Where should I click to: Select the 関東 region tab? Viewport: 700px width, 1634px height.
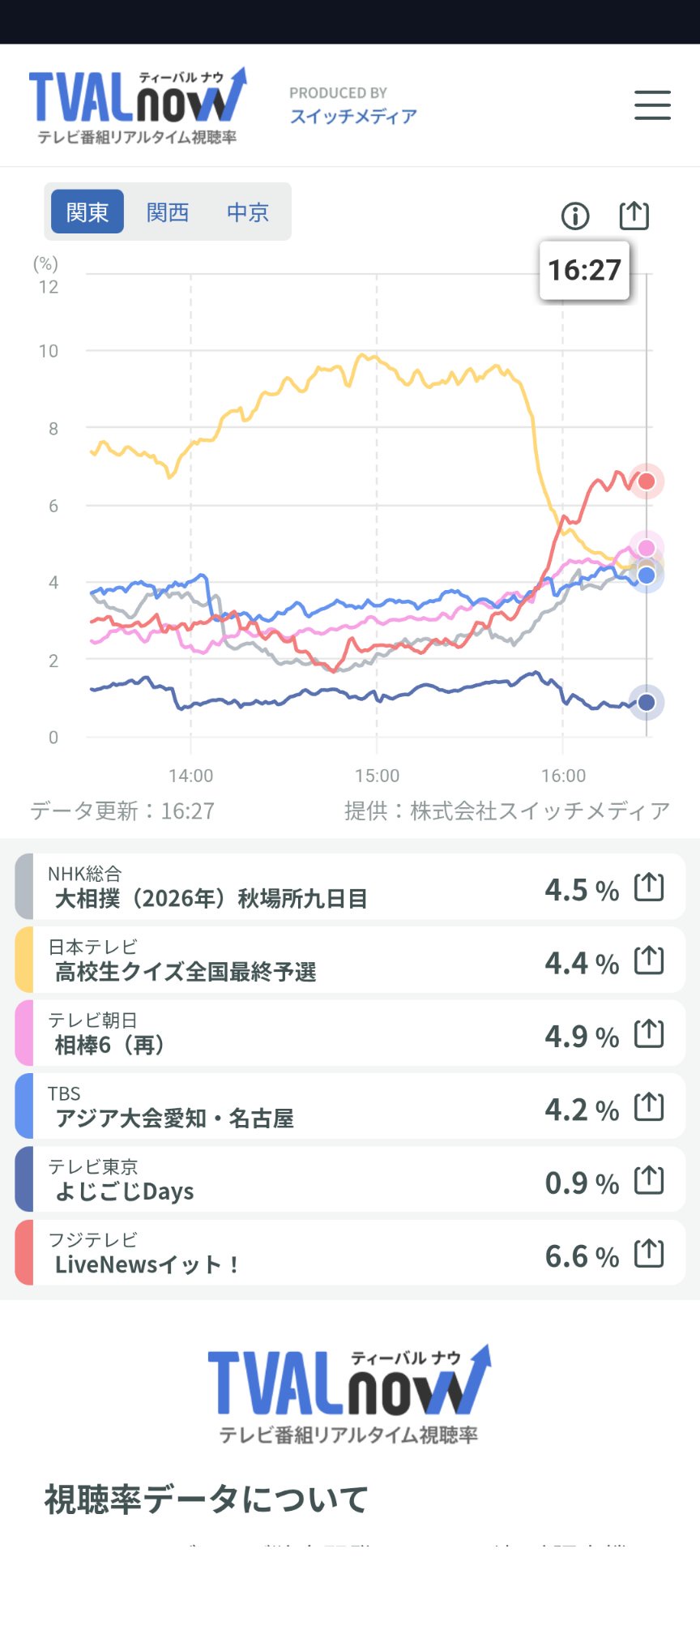[x=87, y=212]
